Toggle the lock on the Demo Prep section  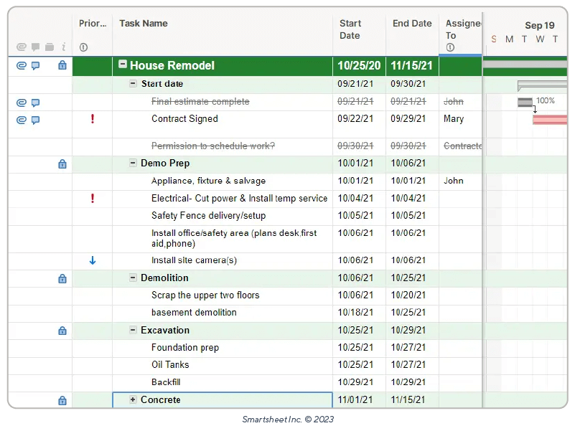pyautogui.click(x=62, y=164)
